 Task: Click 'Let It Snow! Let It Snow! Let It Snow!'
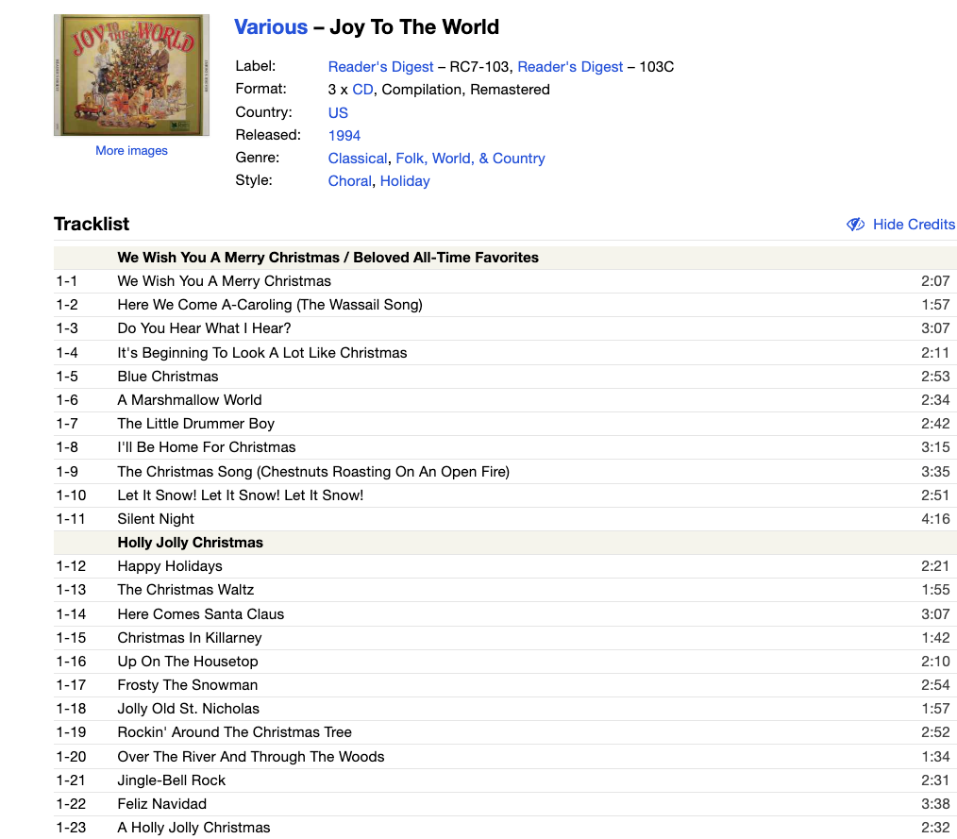pos(241,495)
